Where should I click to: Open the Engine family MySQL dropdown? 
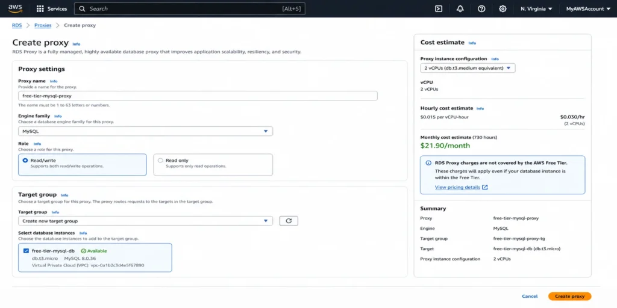pos(146,131)
